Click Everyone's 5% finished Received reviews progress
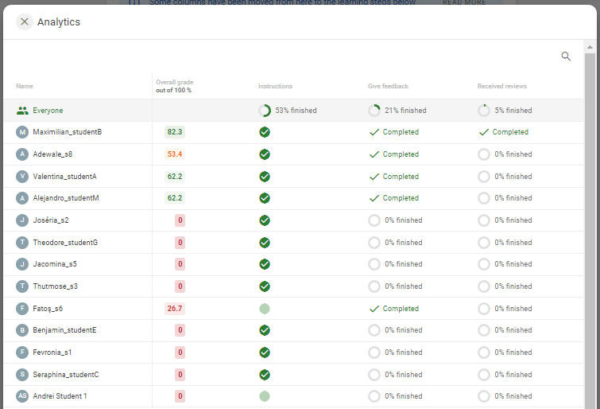600x409 pixels. tap(505, 111)
